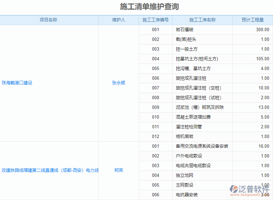Click the 施工工序名称 column header
Image resolution: width=273 pixels, height=200 pixels.
203,20
